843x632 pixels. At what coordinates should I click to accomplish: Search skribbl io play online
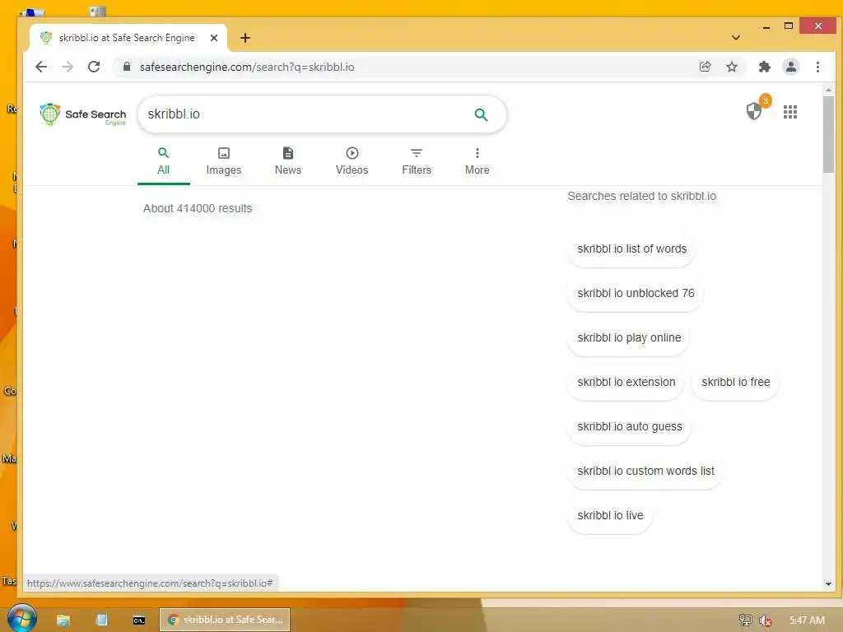point(629,338)
